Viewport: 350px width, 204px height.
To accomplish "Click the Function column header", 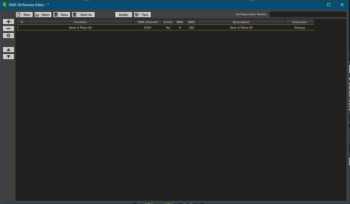I will (x=80, y=22).
